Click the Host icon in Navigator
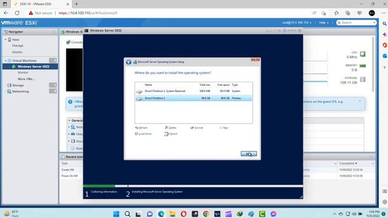388x218 pixels. pyautogui.click(x=10, y=39)
